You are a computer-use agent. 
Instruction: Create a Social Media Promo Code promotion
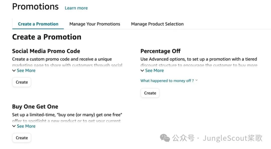tap(22, 82)
